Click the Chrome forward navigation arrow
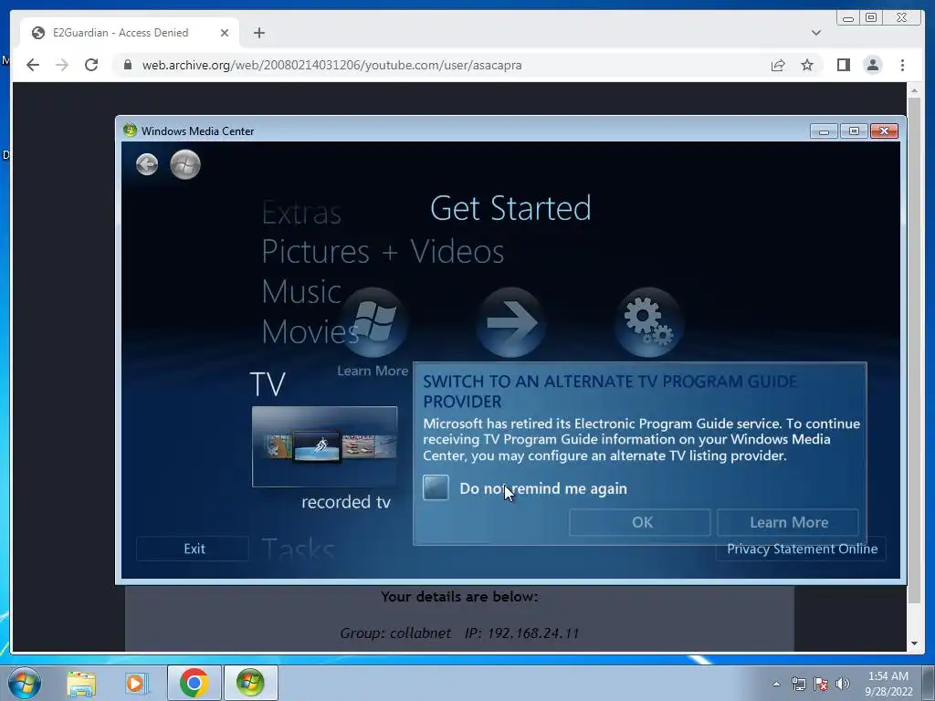935x701 pixels. 62,65
